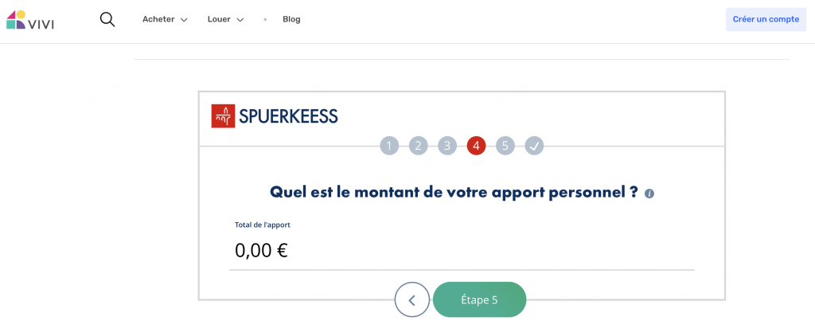Go to step 1 circle

(389, 146)
